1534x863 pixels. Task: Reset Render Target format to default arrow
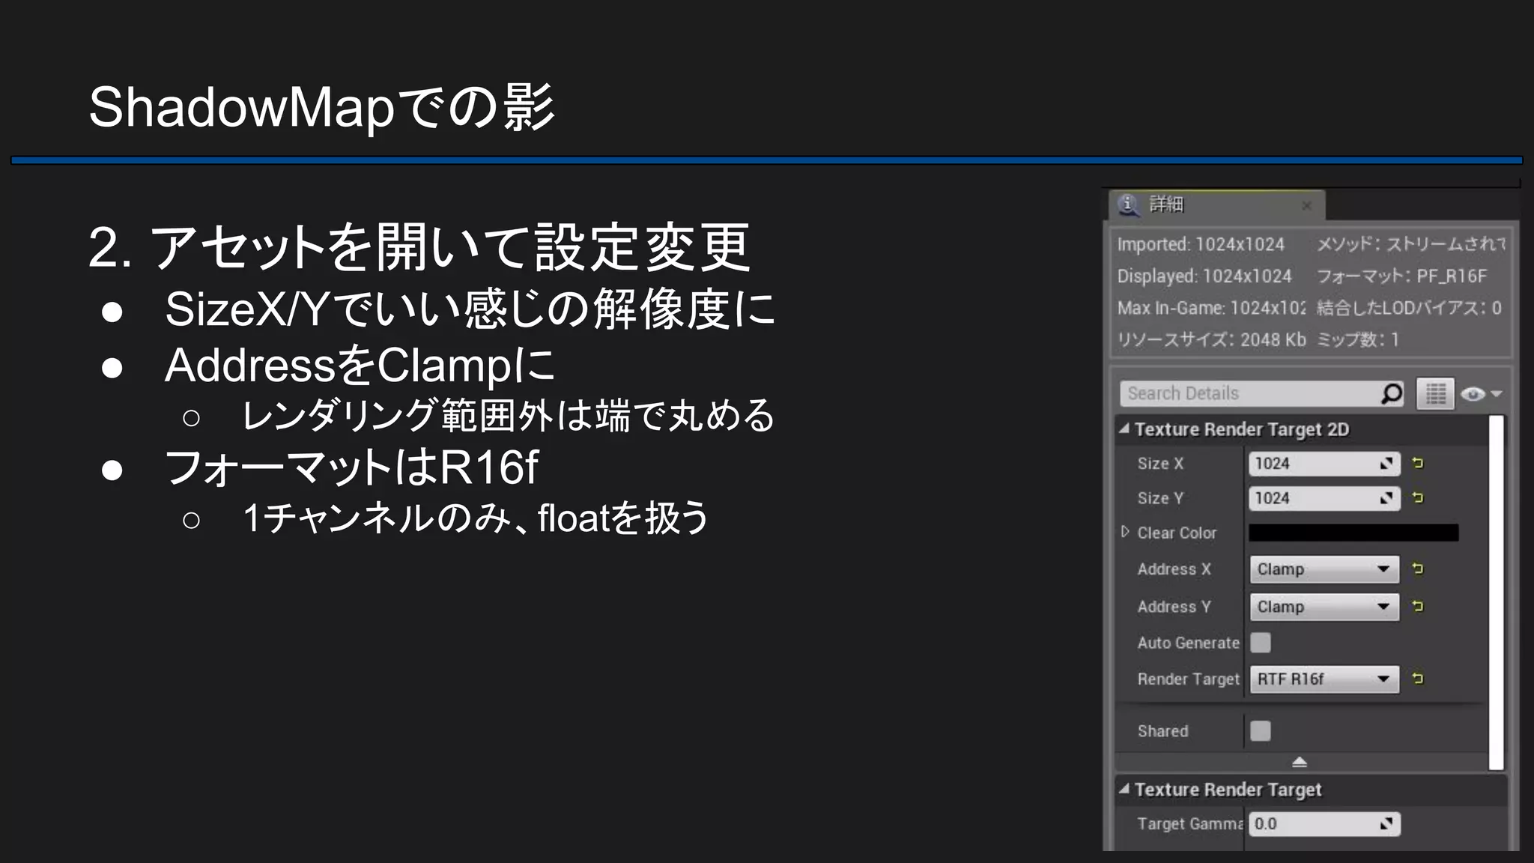pos(1417,678)
